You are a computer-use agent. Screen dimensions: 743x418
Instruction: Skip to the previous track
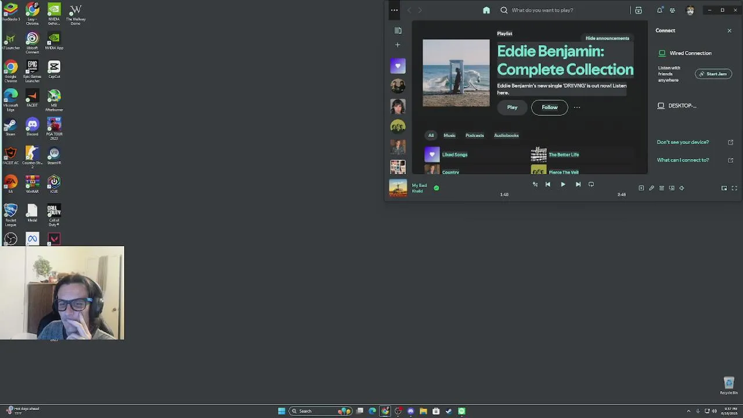coord(548,184)
